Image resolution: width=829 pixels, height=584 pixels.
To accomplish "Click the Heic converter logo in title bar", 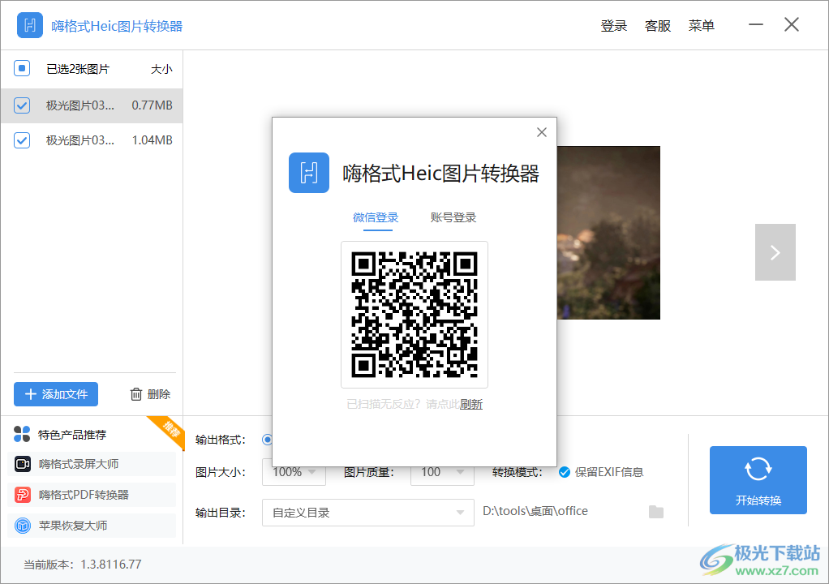I will click(x=29, y=25).
